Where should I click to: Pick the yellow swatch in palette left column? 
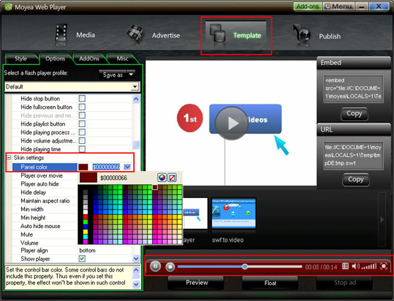[x=85, y=231]
